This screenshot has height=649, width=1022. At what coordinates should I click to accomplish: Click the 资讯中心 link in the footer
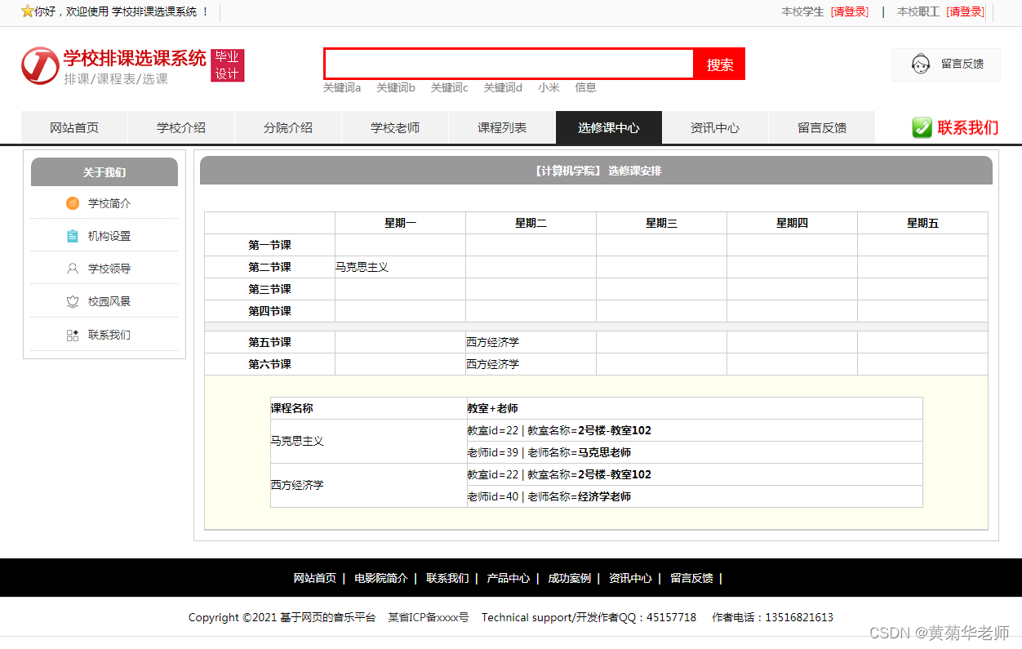[629, 578]
